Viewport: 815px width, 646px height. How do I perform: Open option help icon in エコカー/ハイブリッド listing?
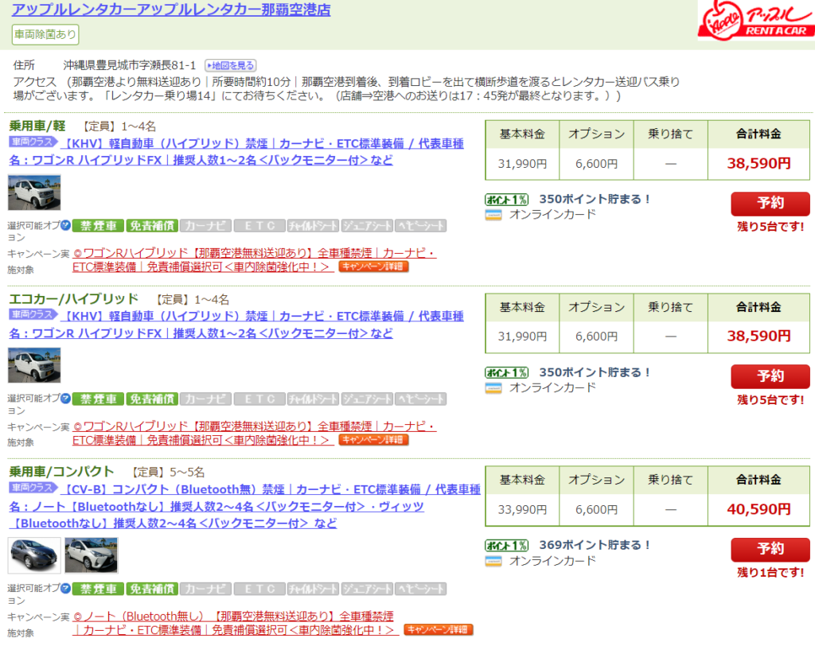65,399
